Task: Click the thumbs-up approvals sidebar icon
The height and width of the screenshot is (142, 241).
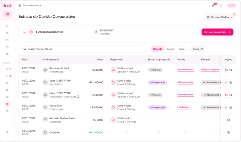Action: (7, 76)
